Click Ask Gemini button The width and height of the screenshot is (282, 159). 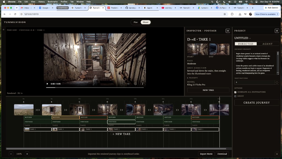click(x=271, y=8)
